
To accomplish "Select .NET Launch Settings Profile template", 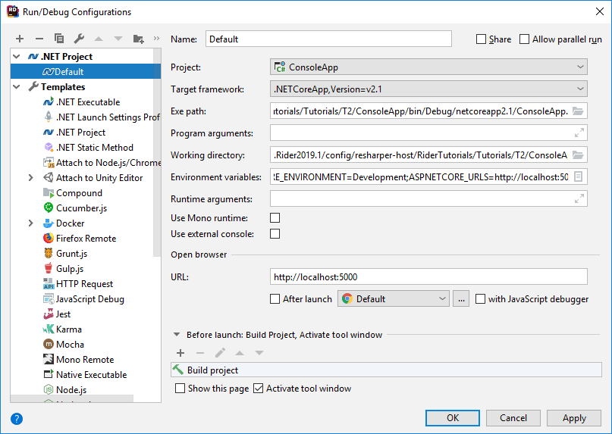I will click(x=102, y=117).
